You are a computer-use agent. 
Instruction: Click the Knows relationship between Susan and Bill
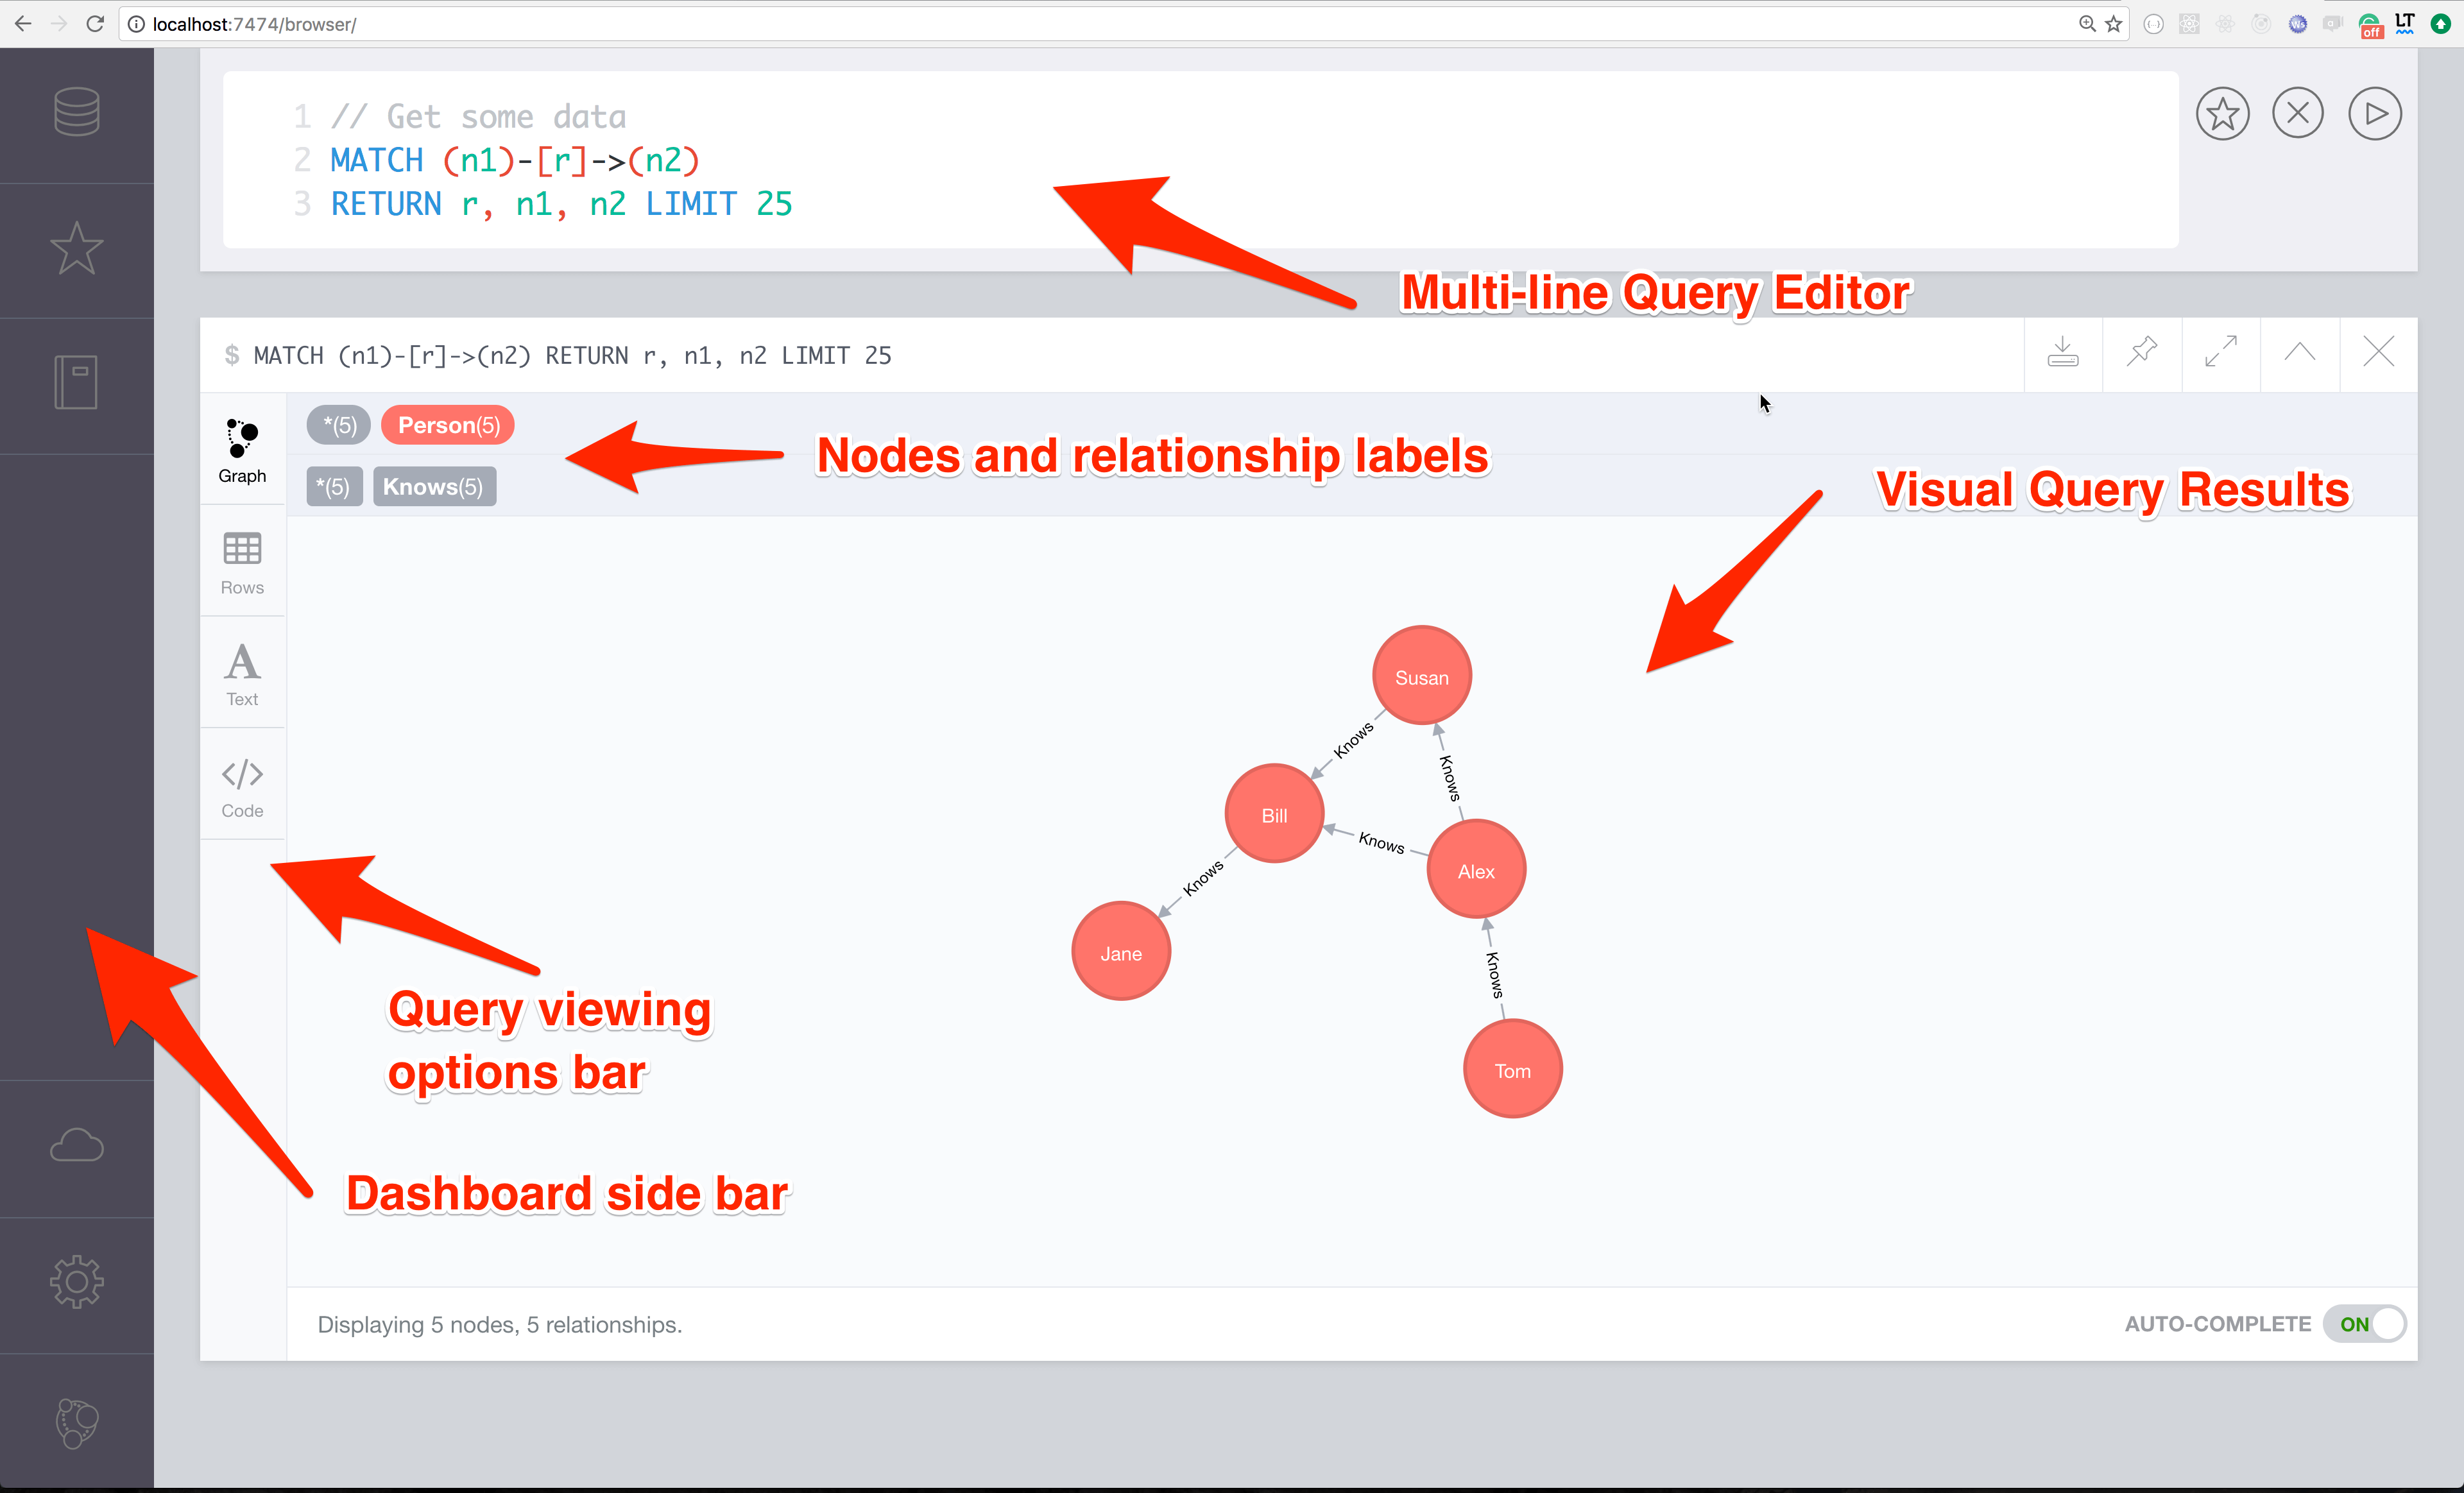pyautogui.click(x=1354, y=740)
